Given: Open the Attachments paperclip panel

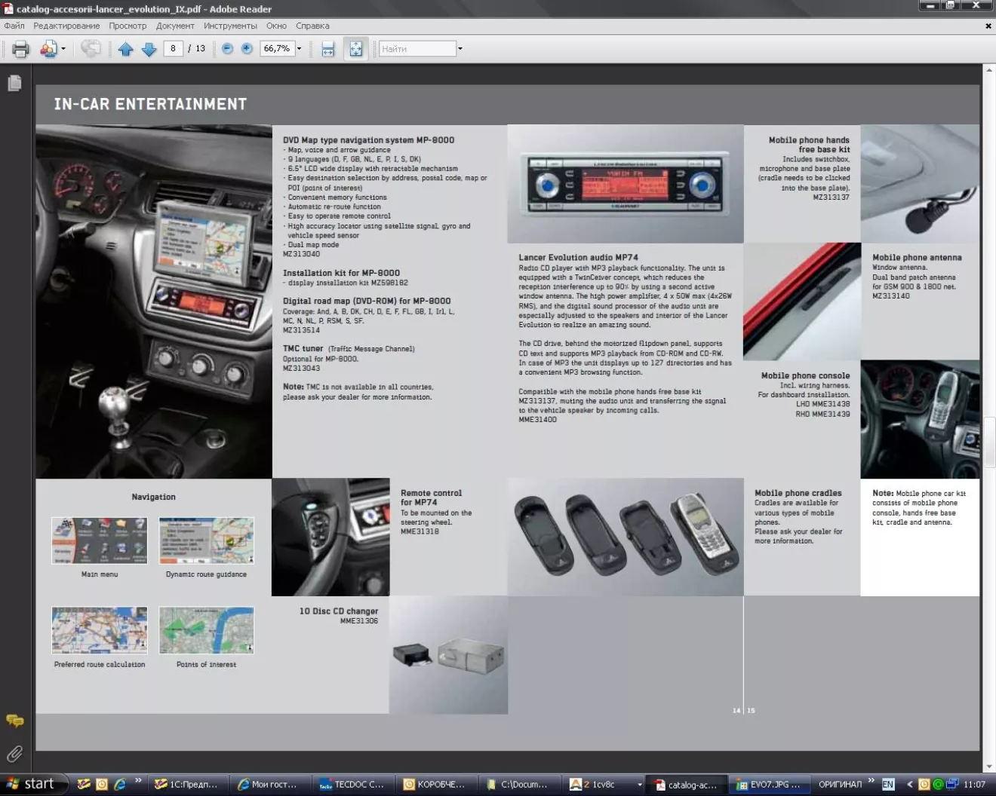Looking at the screenshot, I should (x=14, y=754).
